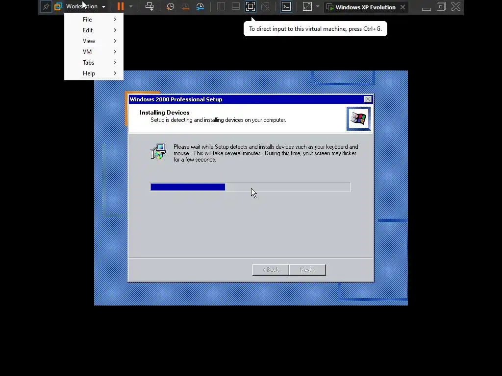Click the Windows flag logo in Setup
The width and height of the screenshot is (502, 376).
pos(358,118)
